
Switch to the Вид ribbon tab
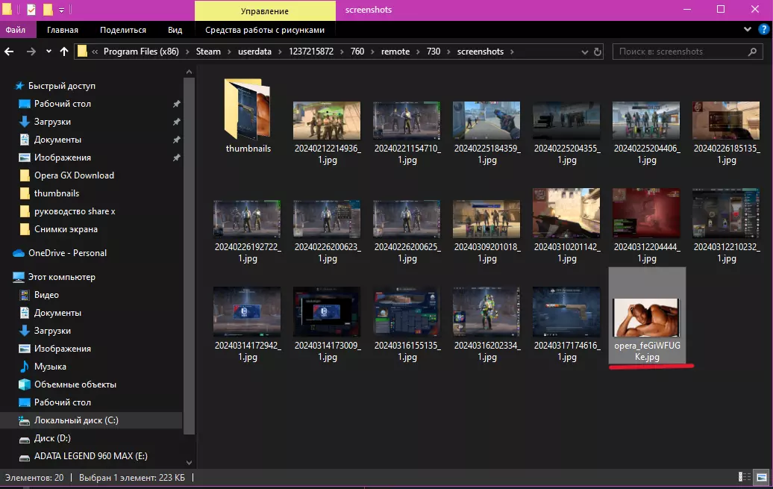[175, 30]
